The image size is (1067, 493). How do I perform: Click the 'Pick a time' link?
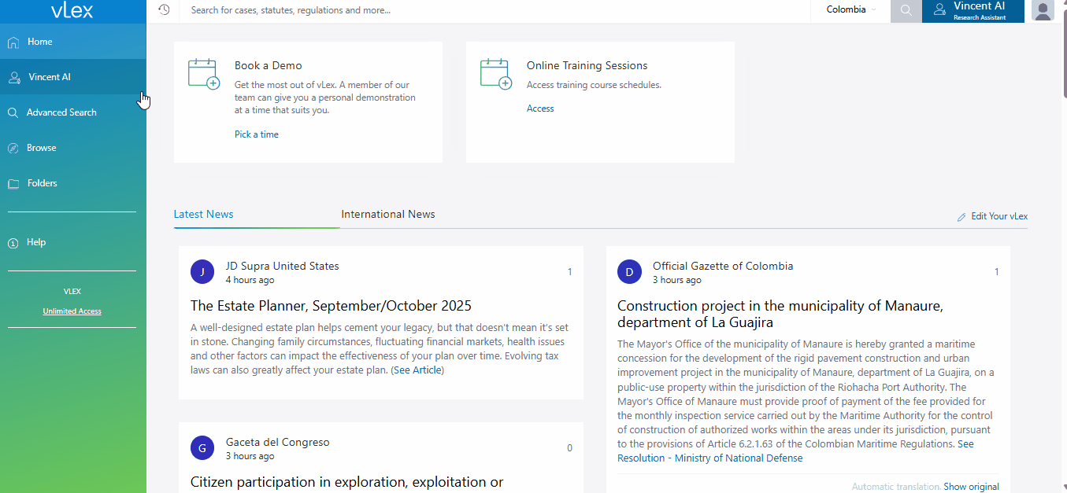pyautogui.click(x=256, y=134)
